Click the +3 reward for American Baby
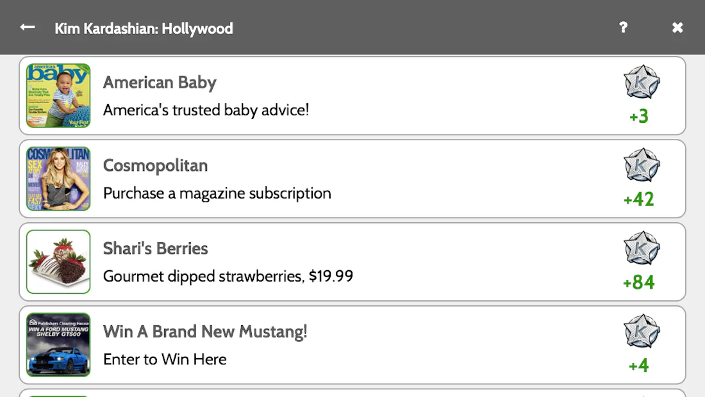 [639, 117]
